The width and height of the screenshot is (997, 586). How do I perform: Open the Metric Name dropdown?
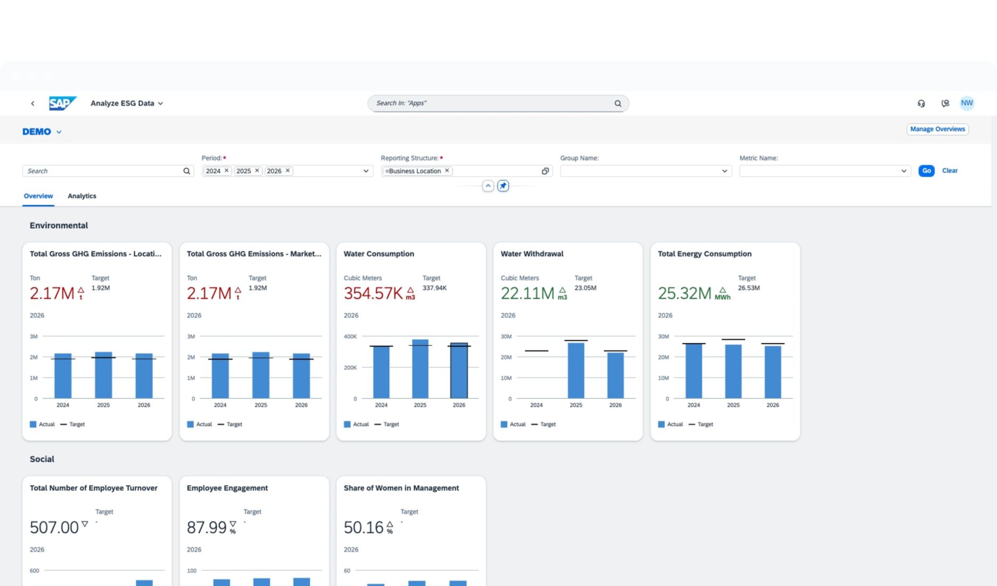pos(903,171)
